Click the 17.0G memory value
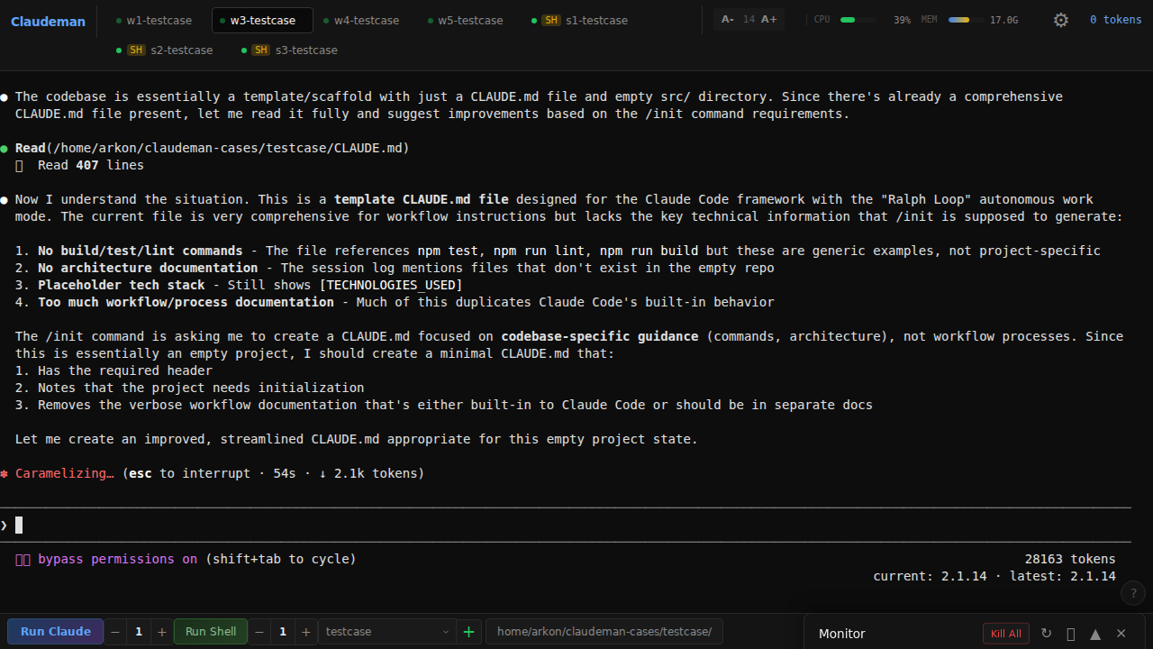The image size is (1153, 649). pyautogui.click(x=1004, y=20)
